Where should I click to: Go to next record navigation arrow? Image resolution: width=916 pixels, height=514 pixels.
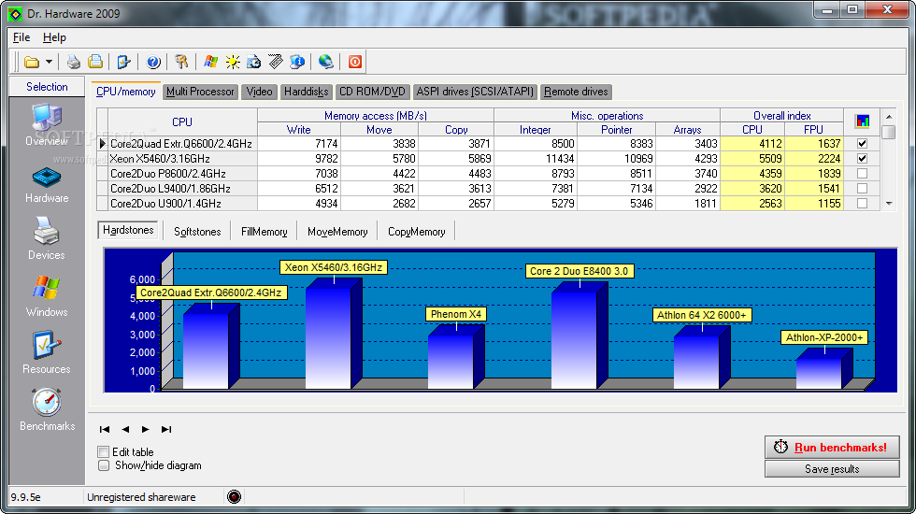pyautogui.click(x=146, y=429)
